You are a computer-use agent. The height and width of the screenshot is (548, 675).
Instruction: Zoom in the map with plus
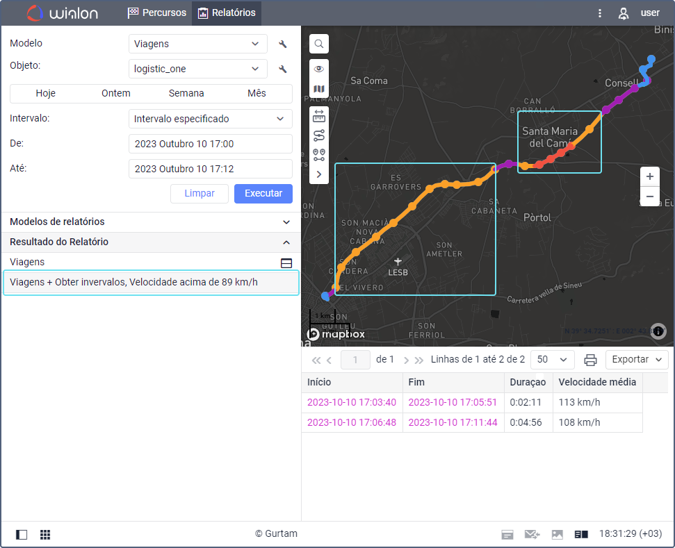[x=649, y=176]
